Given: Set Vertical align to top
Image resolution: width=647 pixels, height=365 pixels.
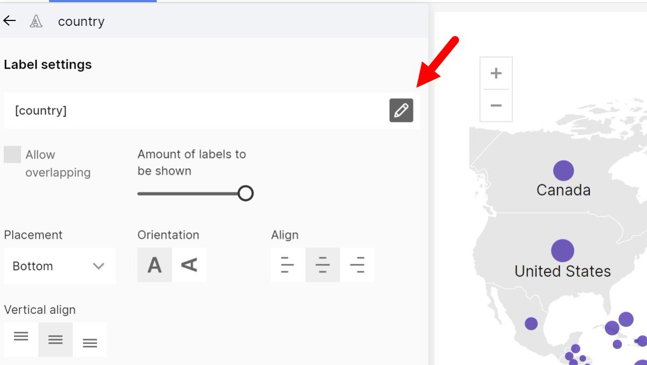Looking at the screenshot, I should 21,339.
